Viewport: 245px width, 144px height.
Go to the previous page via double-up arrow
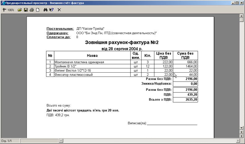(242, 132)
